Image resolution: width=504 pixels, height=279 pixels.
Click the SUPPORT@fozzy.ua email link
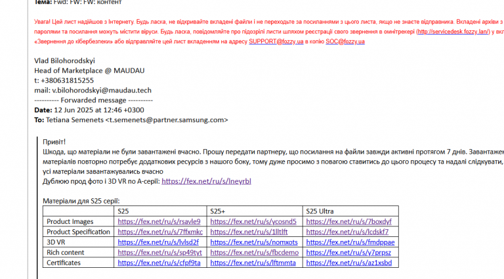[x=276, y=41]
